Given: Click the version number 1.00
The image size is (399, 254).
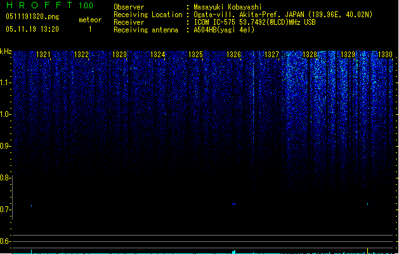Looking at the screenshot, I should (x=86, y=6).
